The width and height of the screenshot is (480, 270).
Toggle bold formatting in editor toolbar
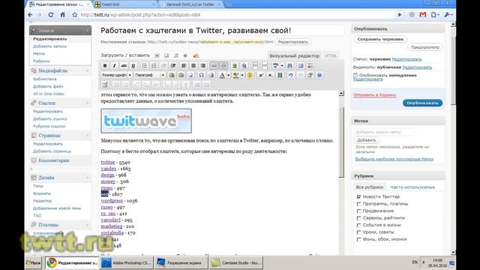click(x=105, y=65)
